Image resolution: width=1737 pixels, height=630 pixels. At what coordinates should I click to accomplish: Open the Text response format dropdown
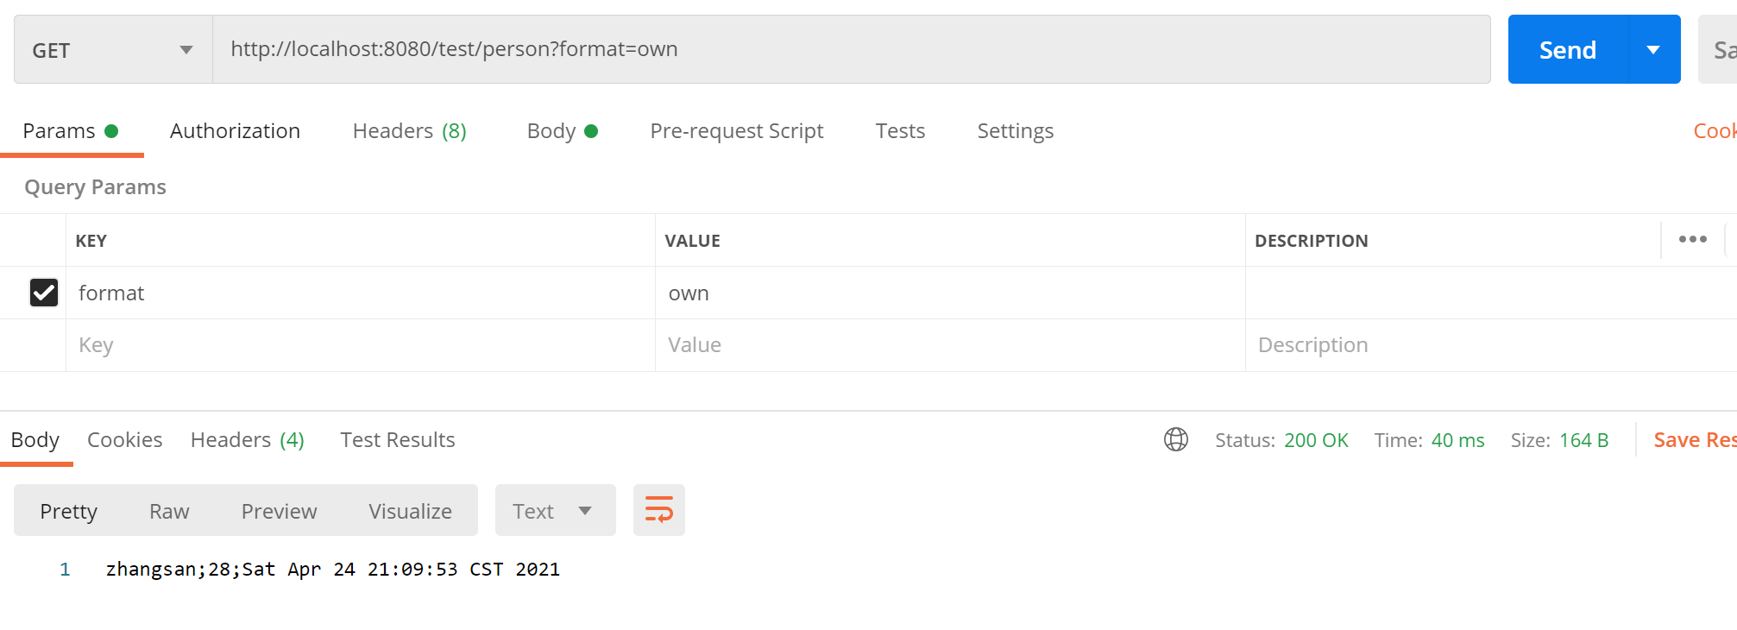554,511
